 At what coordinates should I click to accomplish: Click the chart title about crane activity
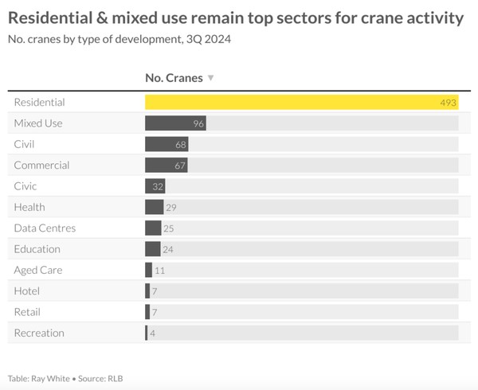pos(236,16)
